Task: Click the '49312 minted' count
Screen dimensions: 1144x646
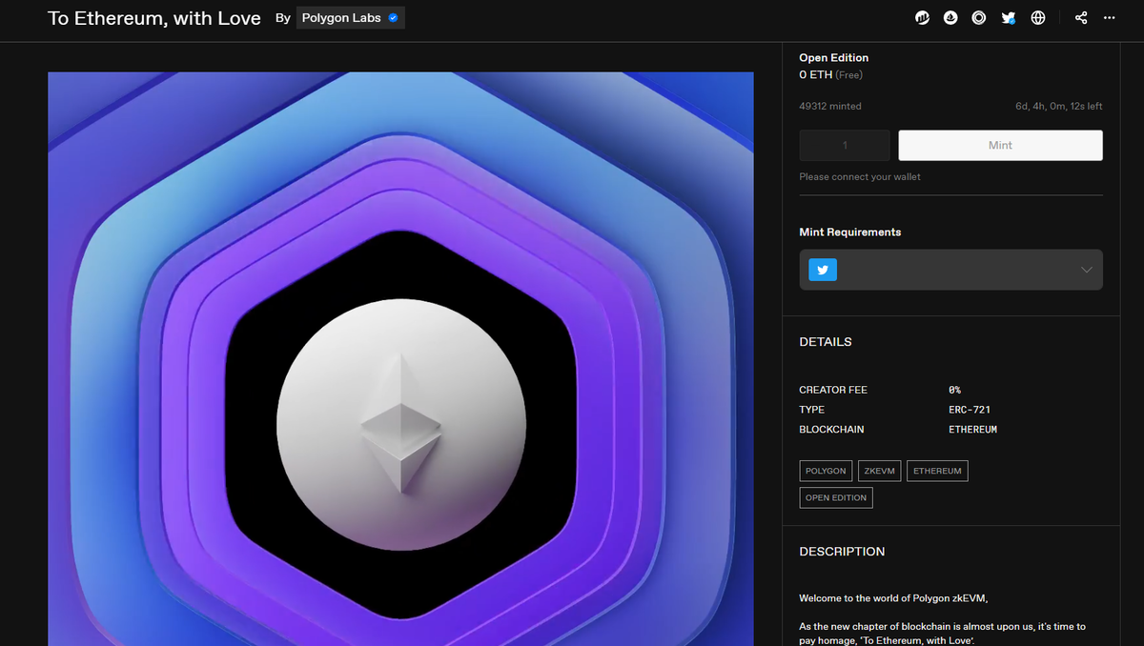Action: tap(830, 106)
